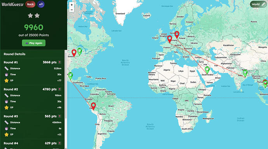Screen dimensions: 268x149
Task: Click the Kazakhstan label on the map
Action: coord(228,45)
